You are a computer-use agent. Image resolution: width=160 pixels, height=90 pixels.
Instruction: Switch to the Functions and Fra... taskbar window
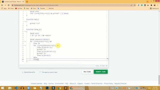coord(77,88)
